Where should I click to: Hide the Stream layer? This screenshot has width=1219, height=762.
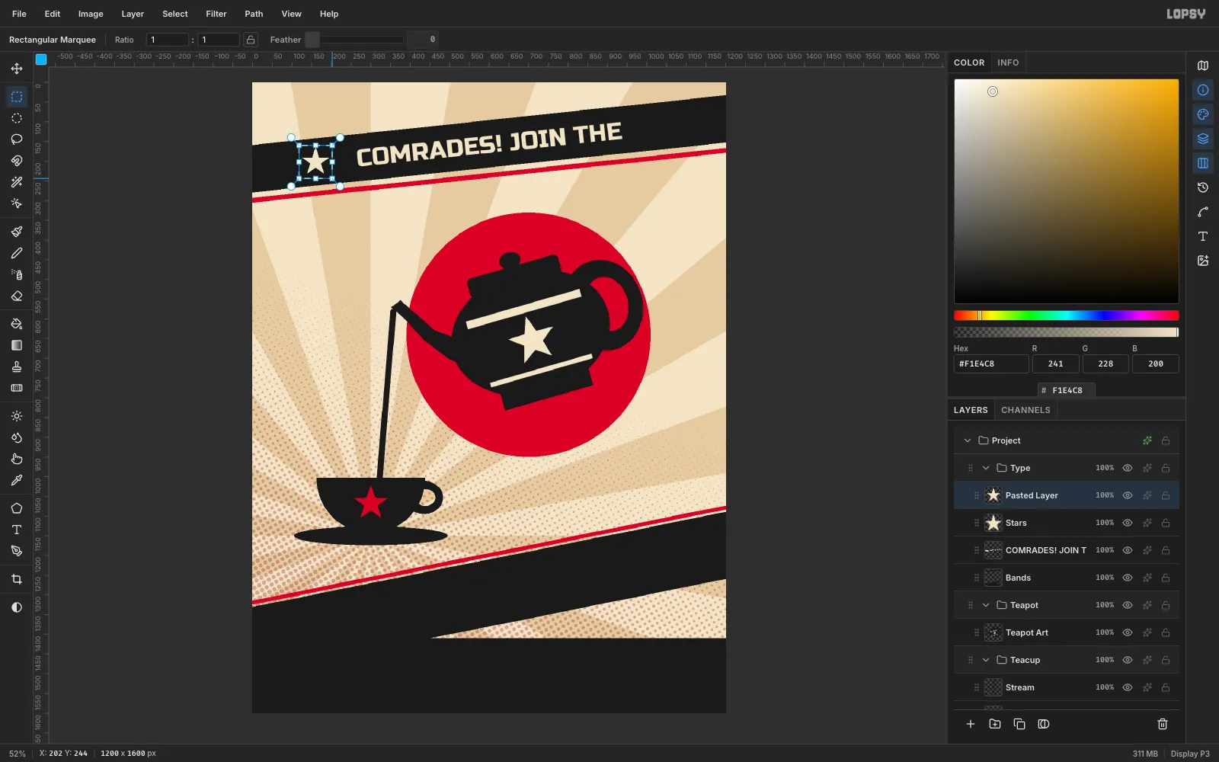point(1128,687)
